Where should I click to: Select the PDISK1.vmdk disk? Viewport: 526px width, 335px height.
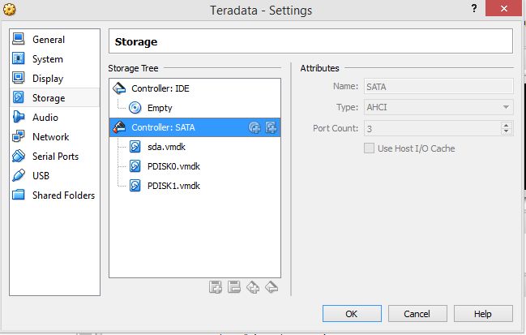[195, 186]
